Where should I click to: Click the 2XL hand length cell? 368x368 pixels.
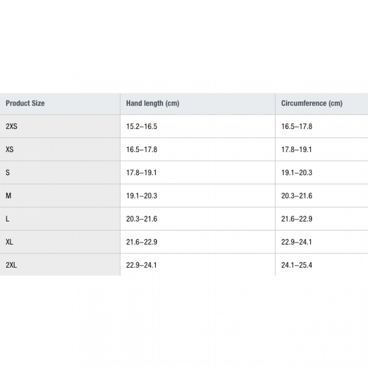click(141, 265)
